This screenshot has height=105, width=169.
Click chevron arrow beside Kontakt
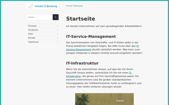click(x=57, y=38)
